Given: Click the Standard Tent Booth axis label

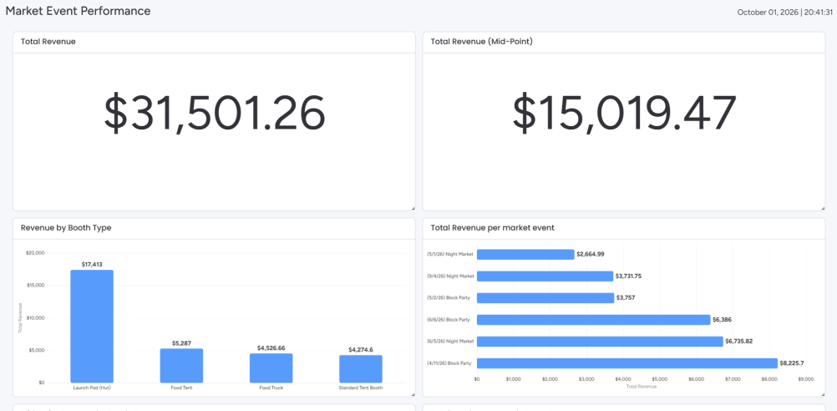Looking at the screenshot, I should click(x=361, y=388).
